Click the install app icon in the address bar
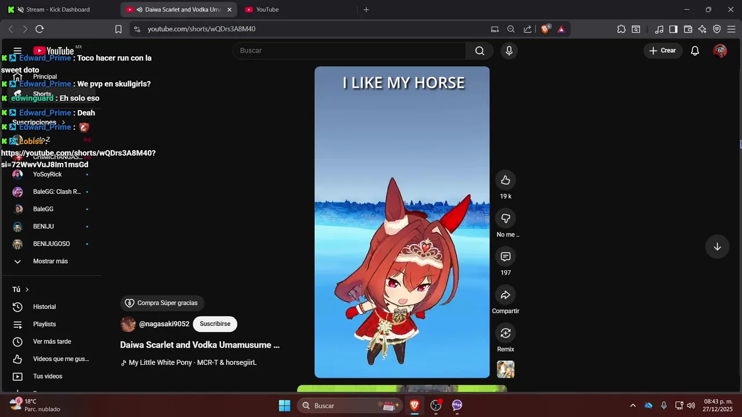The image size is (742, 417). (494, 29)
